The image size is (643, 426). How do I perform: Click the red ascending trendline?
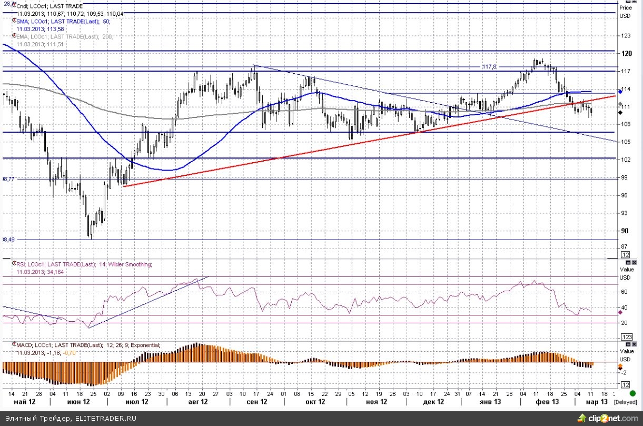[x=316, y=150]
